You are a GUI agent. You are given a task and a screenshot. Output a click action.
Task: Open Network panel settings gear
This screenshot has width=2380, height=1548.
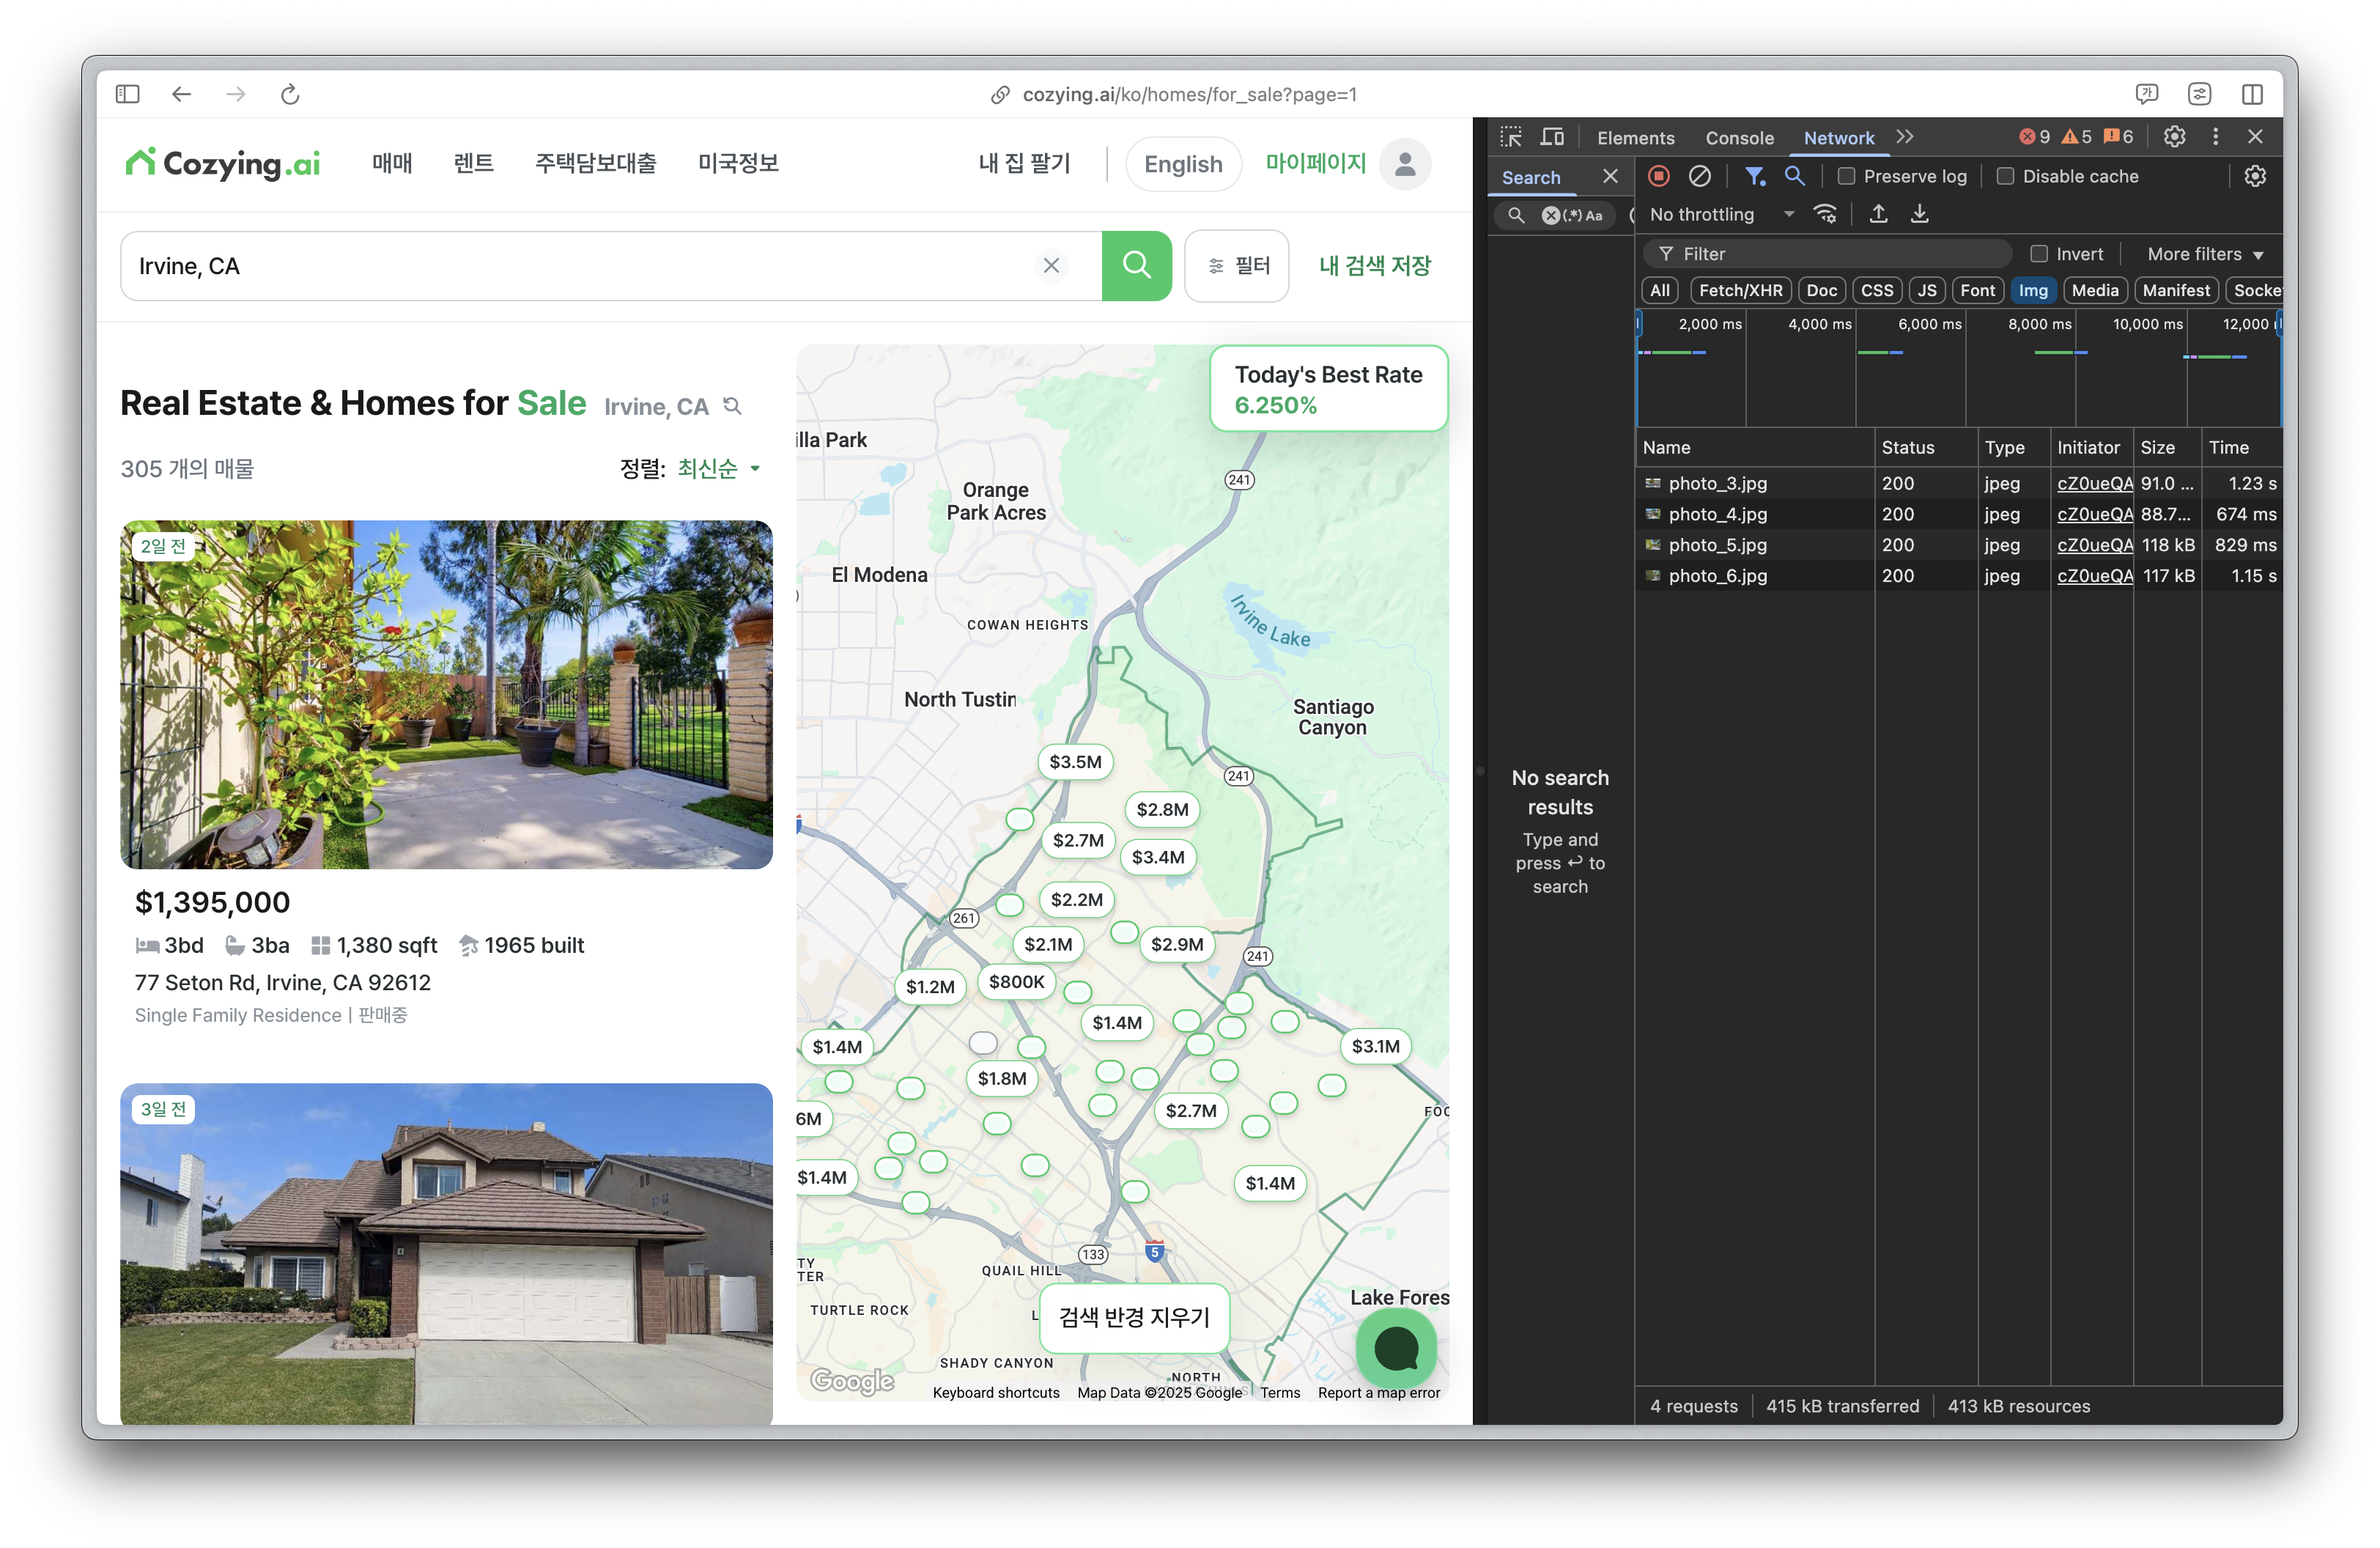point(2255,176)
